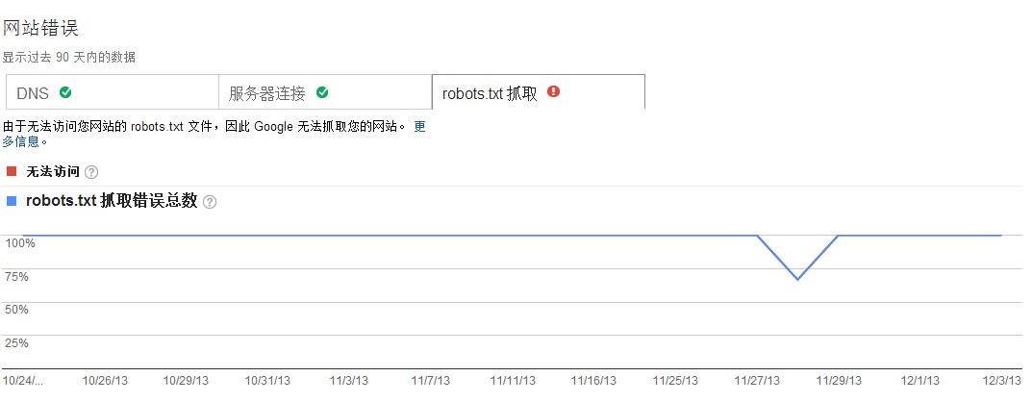Screen dimensions: 1033x402
Task: Click the 服务器连接 green checkmark icon
Action: (322, 92)
